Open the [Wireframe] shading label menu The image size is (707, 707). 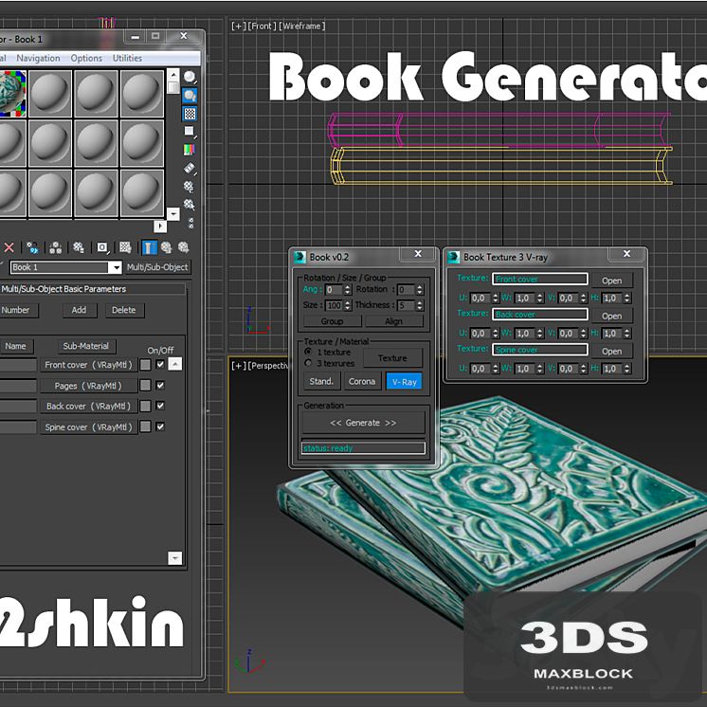(301, 27)
